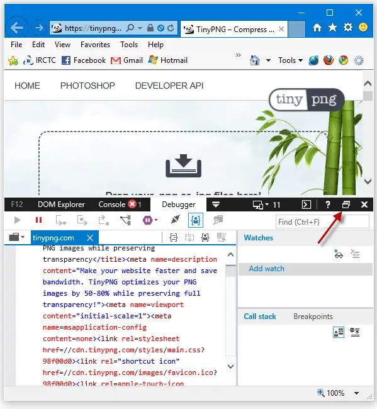The width and height of the screenshot is (377, 409).
Task: Open the File menu
Action: pyautogui.click(x=16, y=45)
